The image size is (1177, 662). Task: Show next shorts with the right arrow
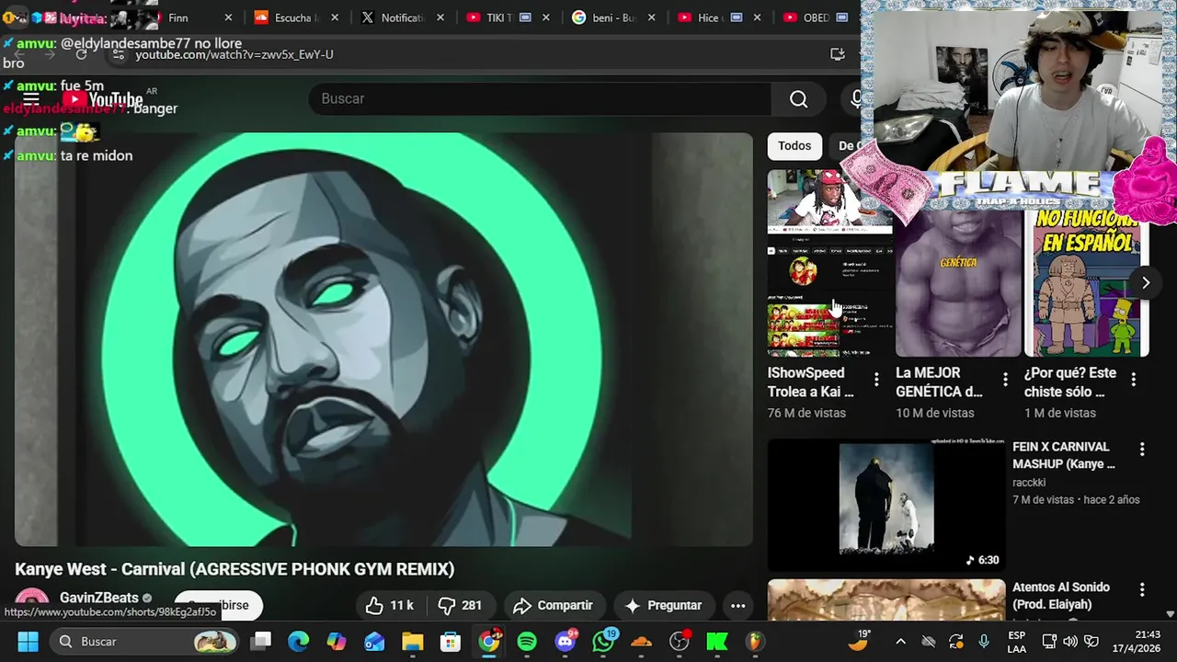[1146, 282]
